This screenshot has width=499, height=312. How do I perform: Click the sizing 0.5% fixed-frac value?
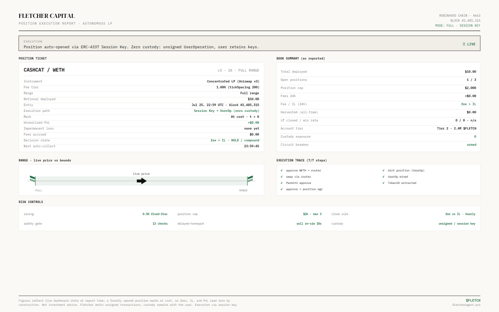[155, 214]
